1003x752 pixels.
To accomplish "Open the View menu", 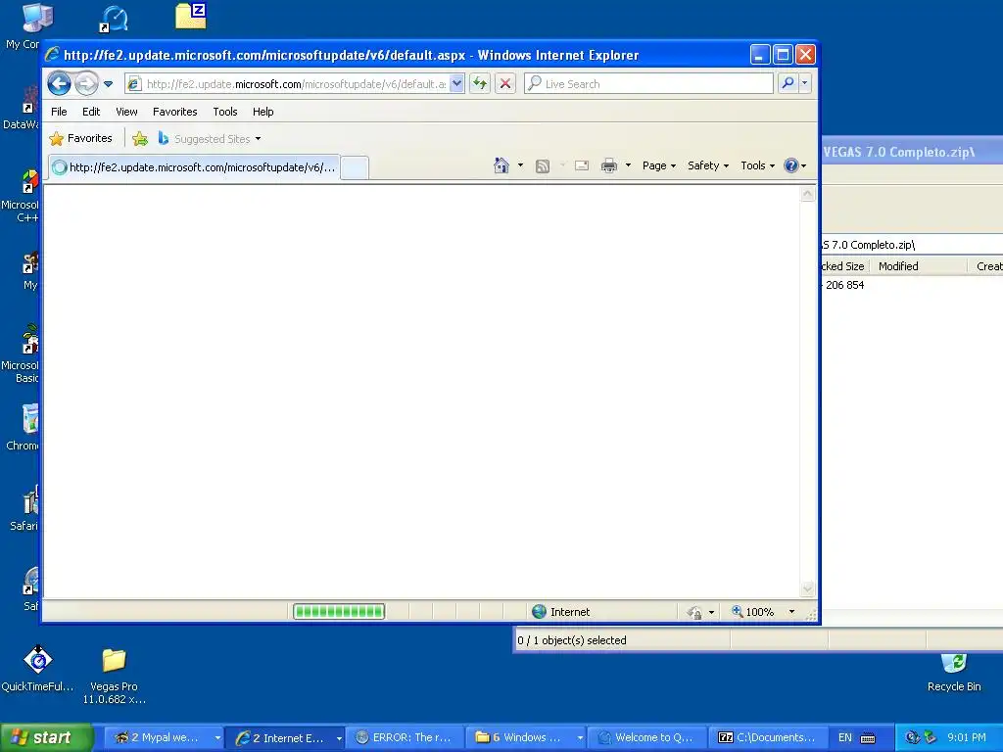I will coord(126,112).
